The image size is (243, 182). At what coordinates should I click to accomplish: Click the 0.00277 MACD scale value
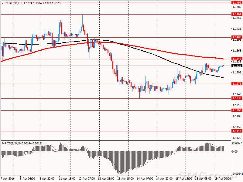[x=237, y=142]
